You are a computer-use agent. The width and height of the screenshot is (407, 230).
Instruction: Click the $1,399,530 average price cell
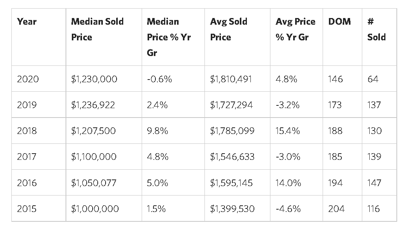click(232, 209)
